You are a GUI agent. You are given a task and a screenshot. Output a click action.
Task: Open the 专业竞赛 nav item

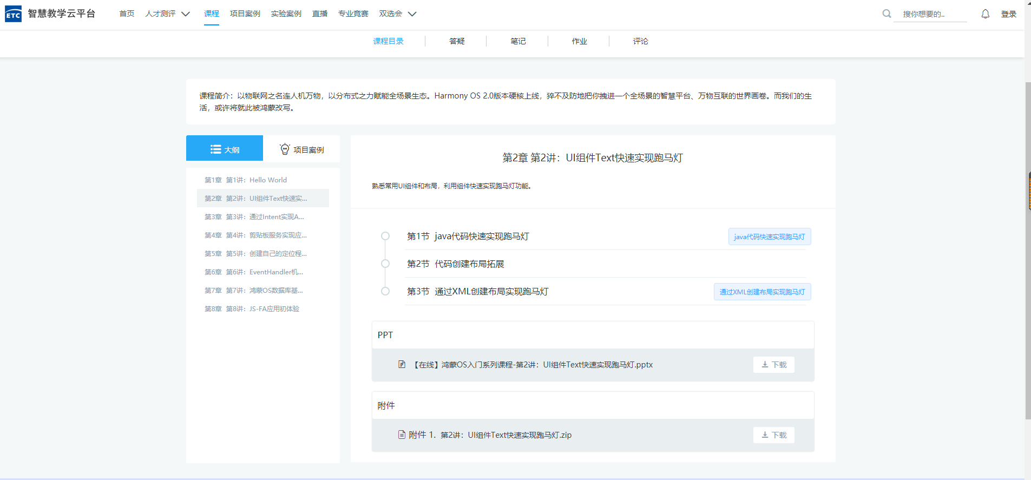pyautogui.click(x=353, y=14)
